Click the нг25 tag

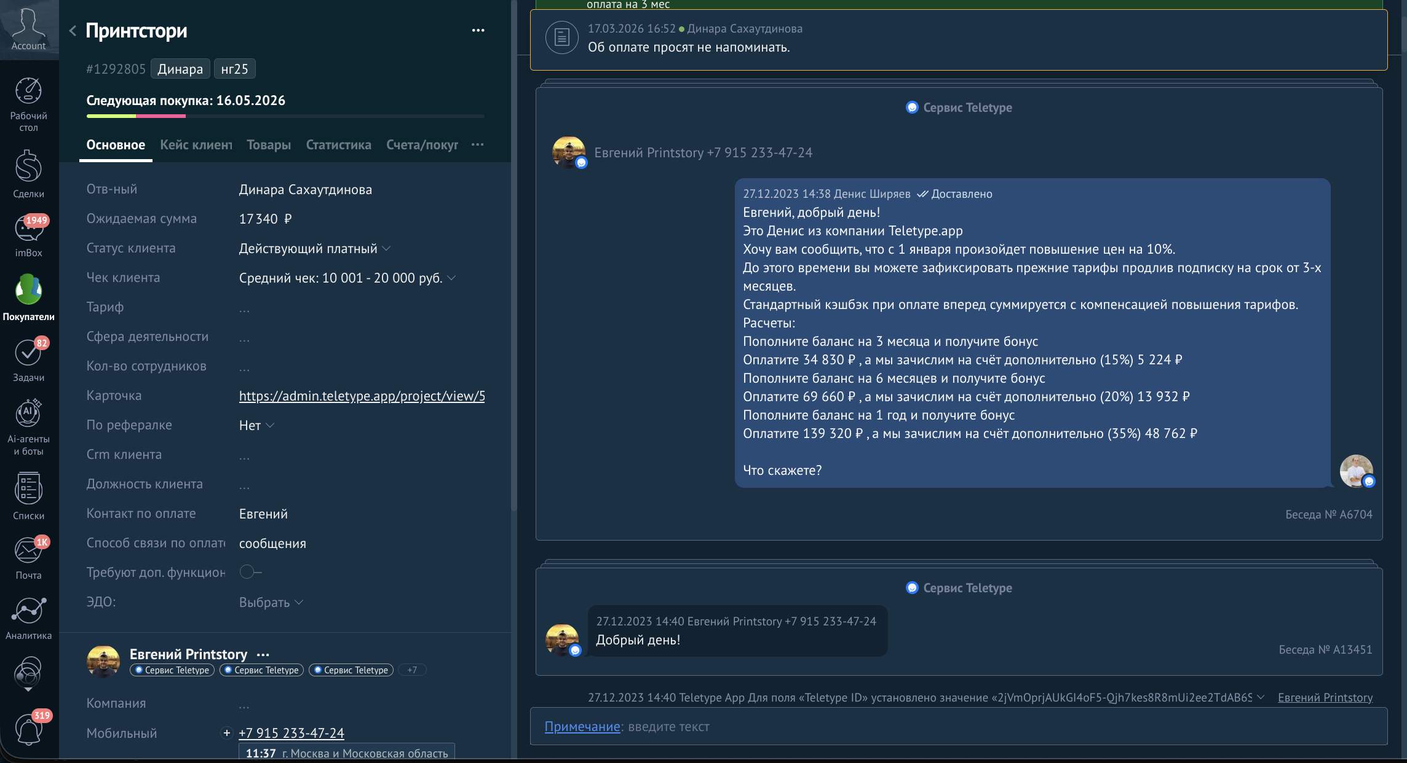pyautogui.click(x=235, y=69)
